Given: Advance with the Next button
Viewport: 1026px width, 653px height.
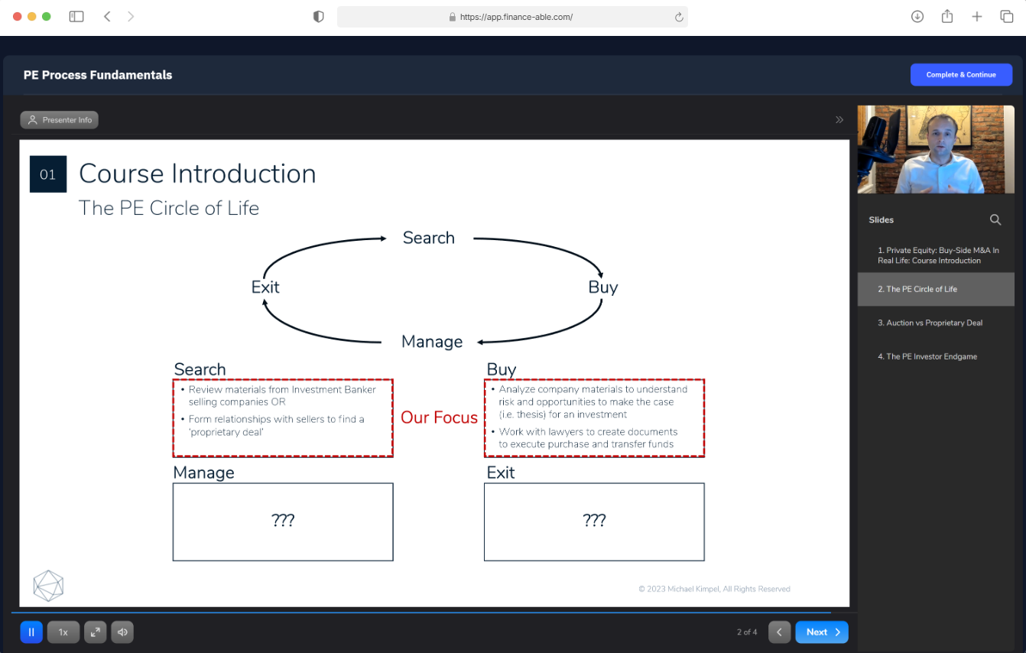Looking at the screenshot, I should pos(822,632).
